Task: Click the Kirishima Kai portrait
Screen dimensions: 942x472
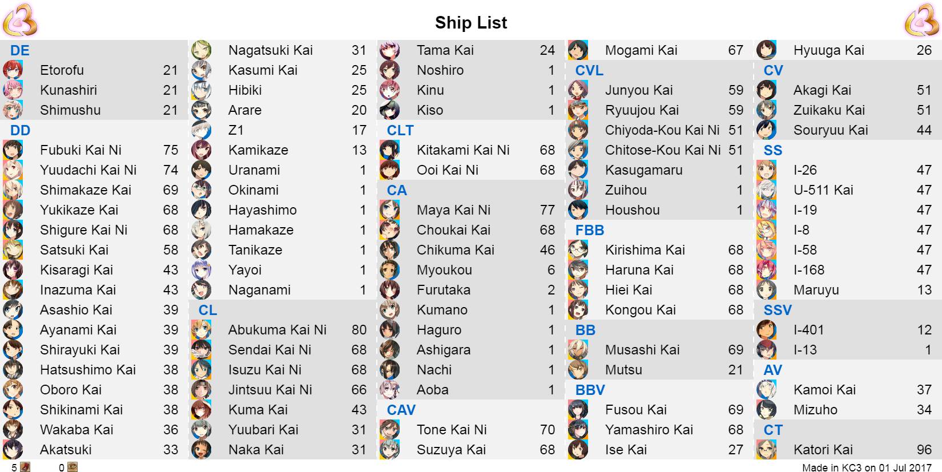Action: tap(578, 250)
